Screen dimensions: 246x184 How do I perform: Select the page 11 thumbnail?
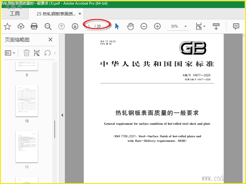(x=27, y=147)
